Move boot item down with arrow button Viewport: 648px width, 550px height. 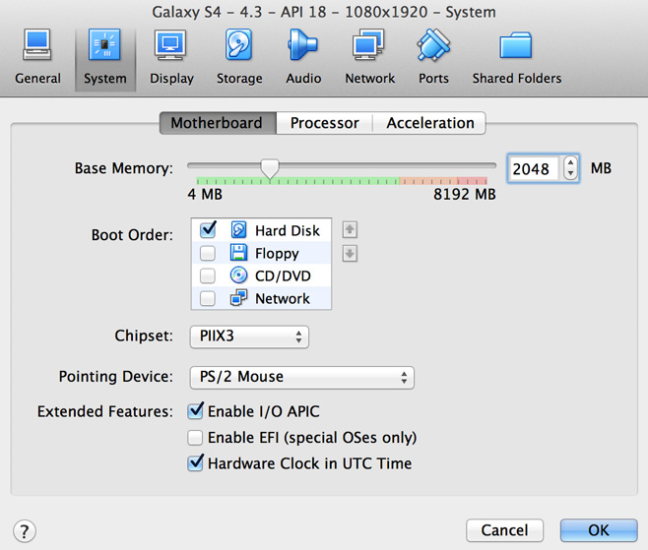click(x=350, y=254)
